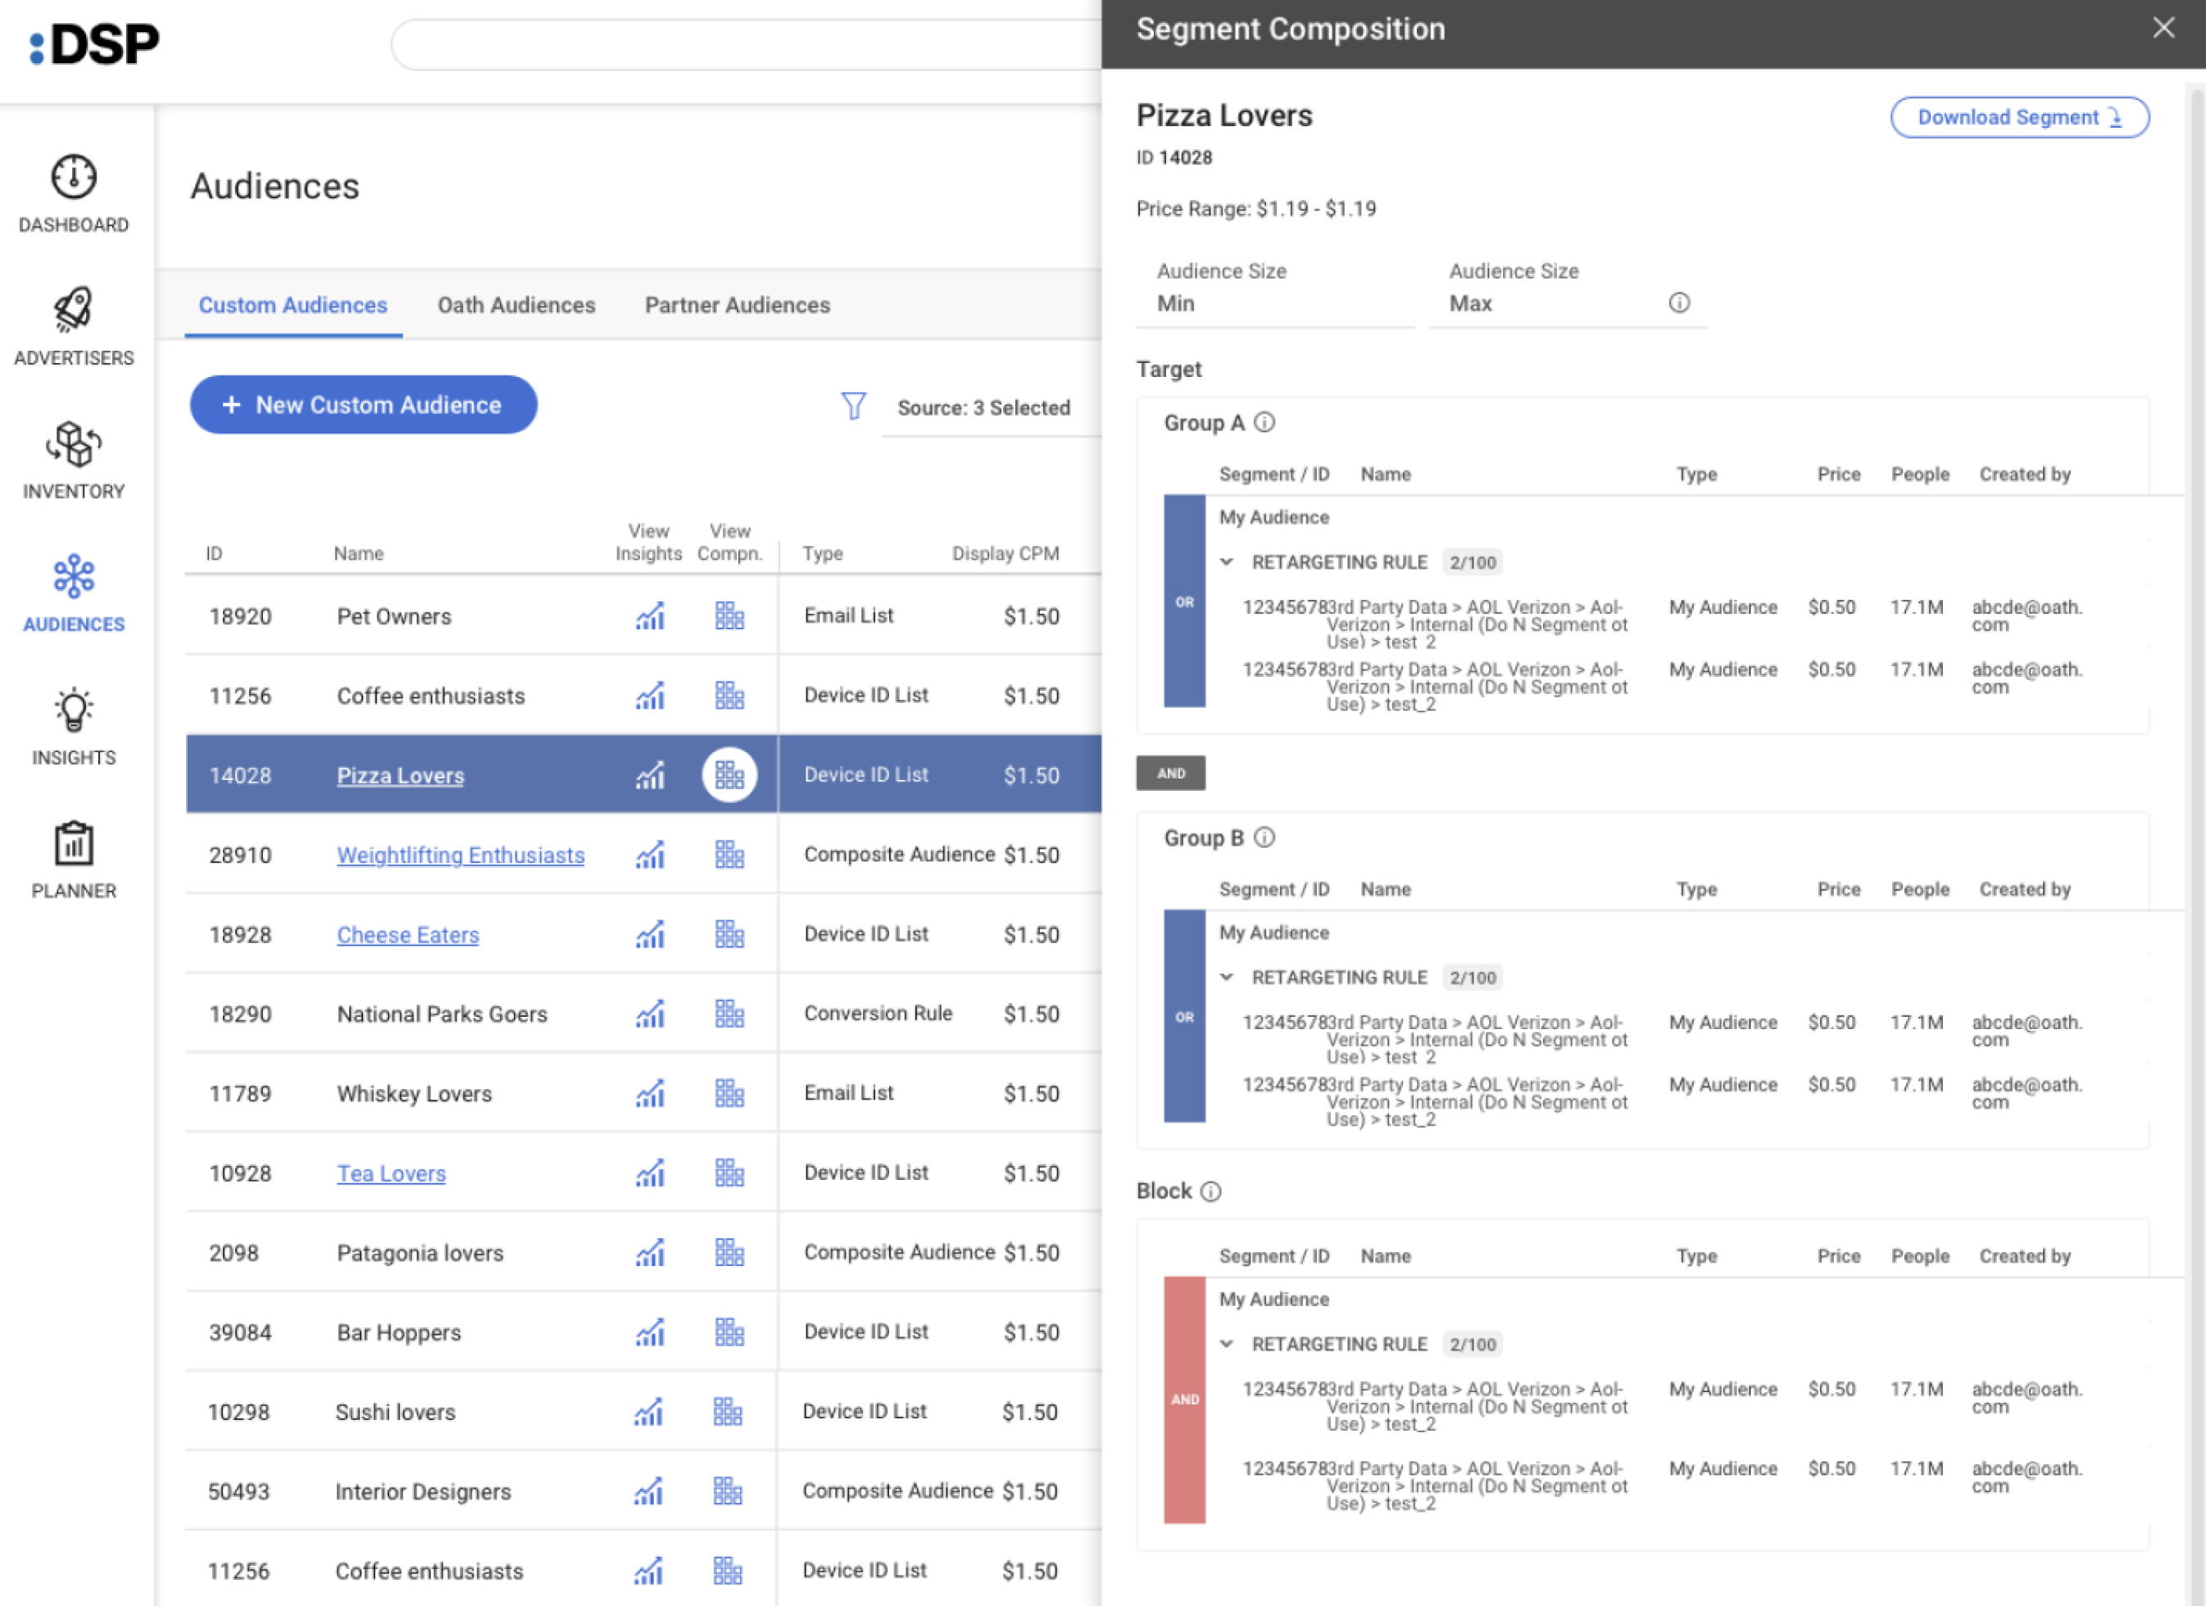2206x1606 pixels.
Task: Open Tea Lovers link
Action: coord(391,1174)
